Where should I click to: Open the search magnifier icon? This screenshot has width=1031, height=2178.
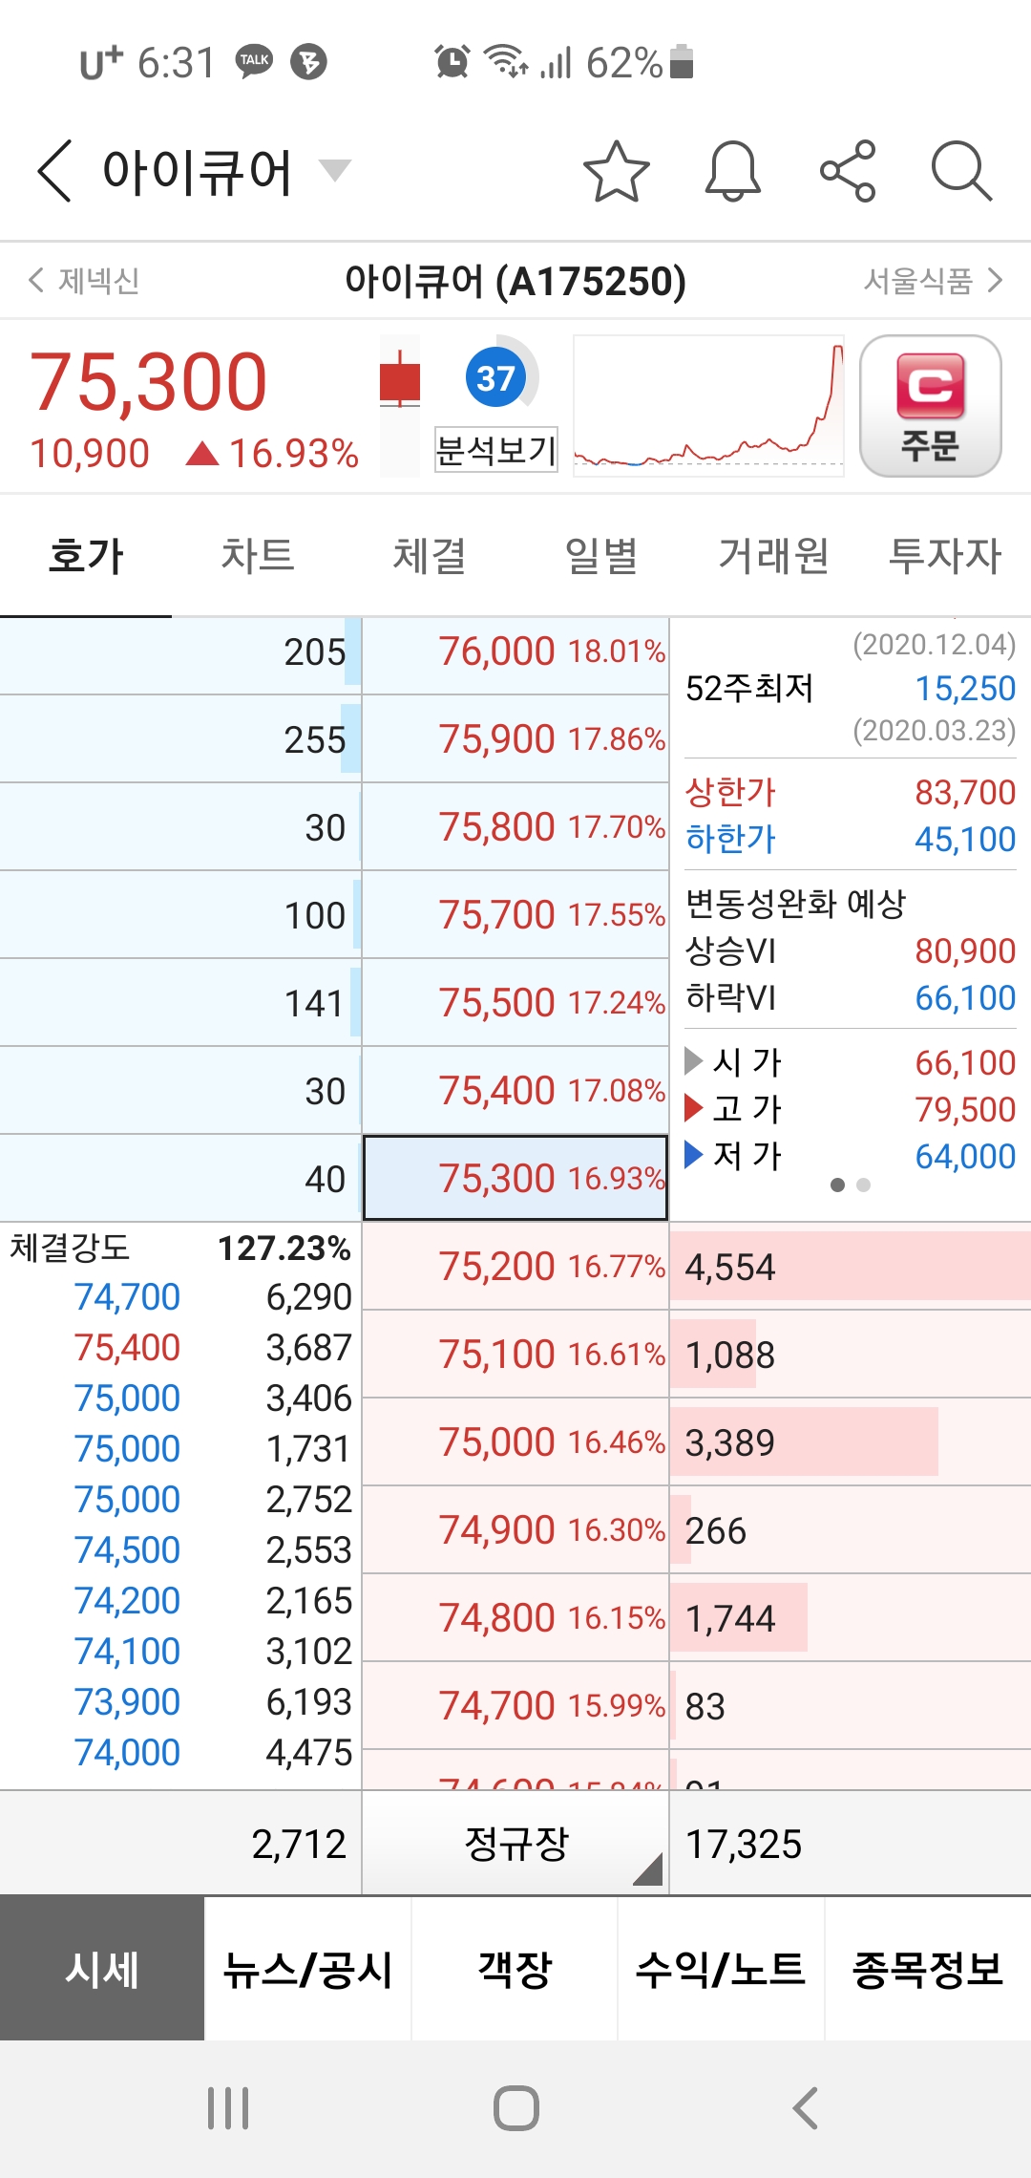tap(961, 172)
